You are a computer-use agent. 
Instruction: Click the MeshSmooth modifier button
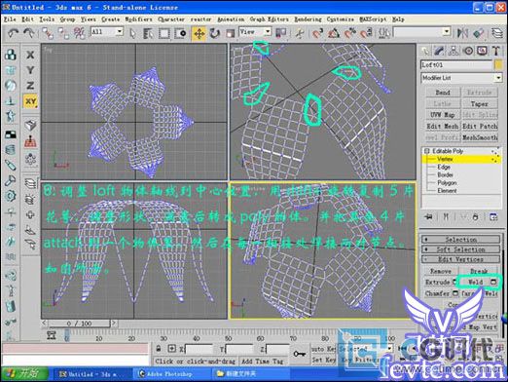[480, 137]
